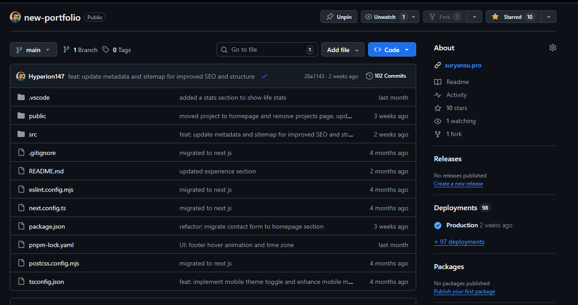This screenshot has width=578, height=305.
Task: Open the Hyperion147 username link
Action: point(46,76)
